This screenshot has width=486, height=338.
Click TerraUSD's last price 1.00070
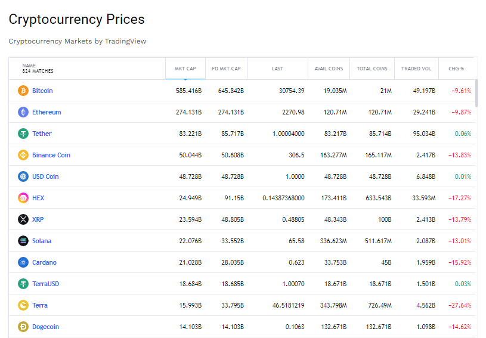tap(293, 284)
